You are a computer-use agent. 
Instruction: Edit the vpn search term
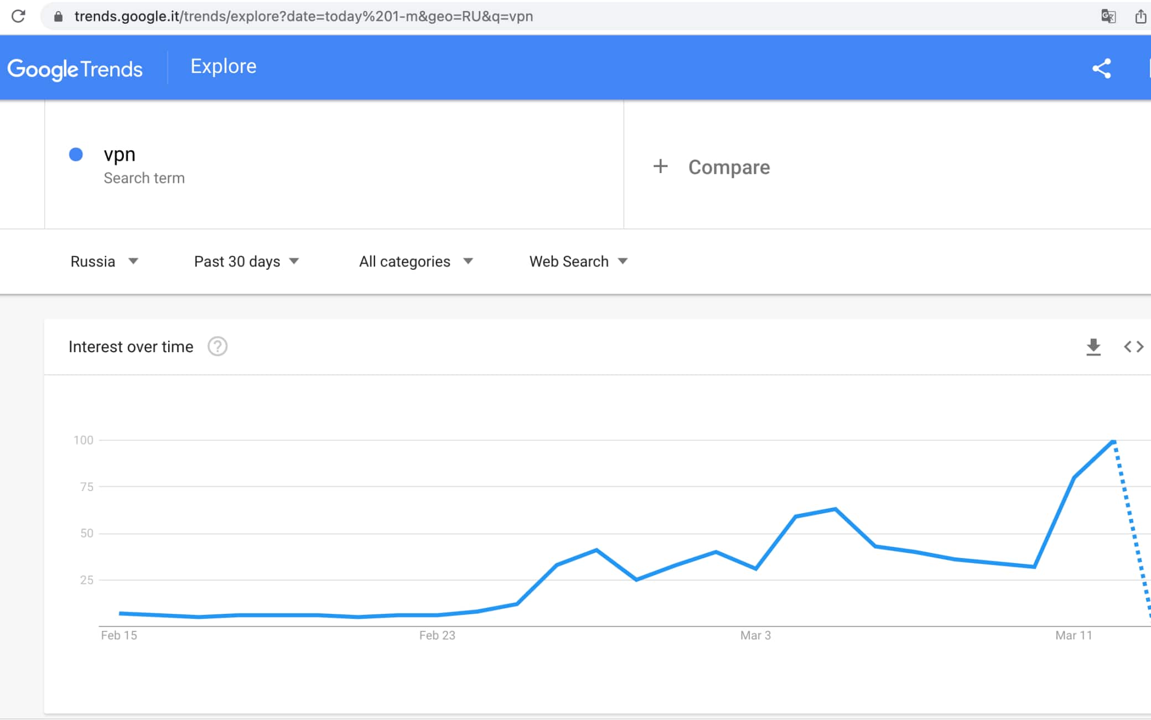click(120, 154)
